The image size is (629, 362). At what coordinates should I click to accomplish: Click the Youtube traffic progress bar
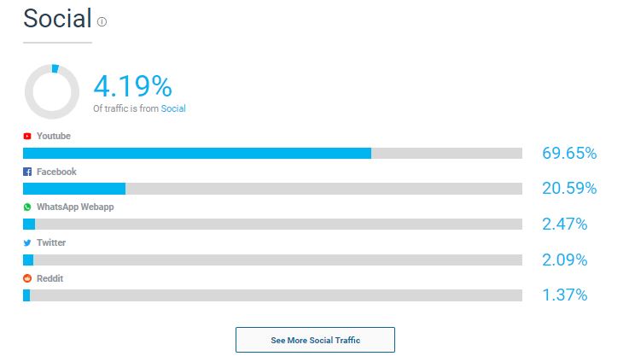pos(273,153)
